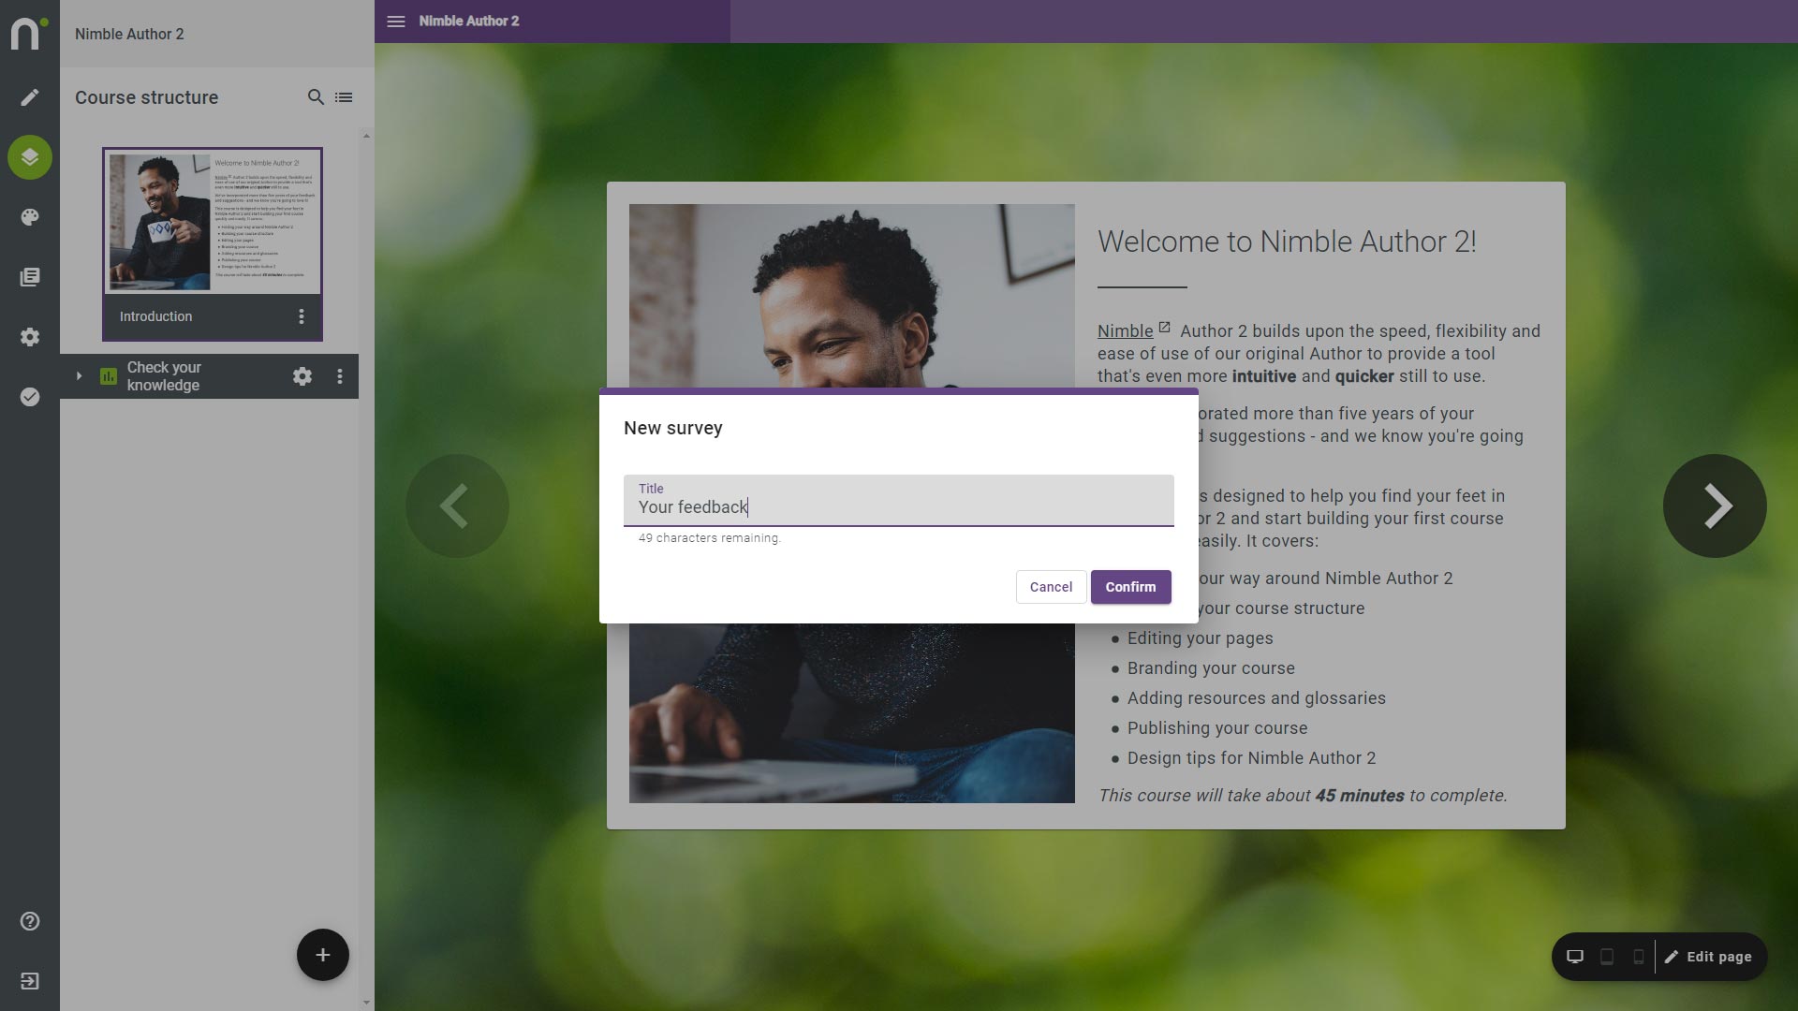Select the layers course structure icon
The image size is (1798, 1011).
click(30, 157)
